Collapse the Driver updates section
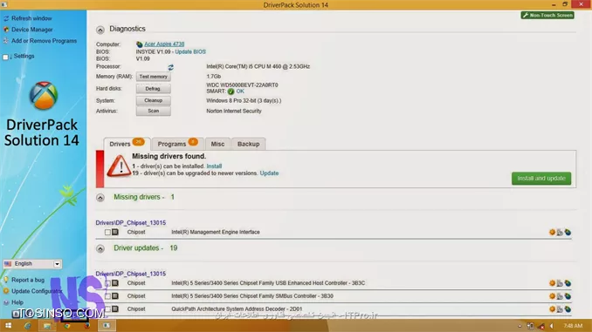 tap(100, 248)
